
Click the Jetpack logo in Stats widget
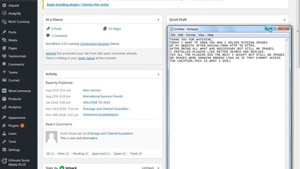coord(62,168)
